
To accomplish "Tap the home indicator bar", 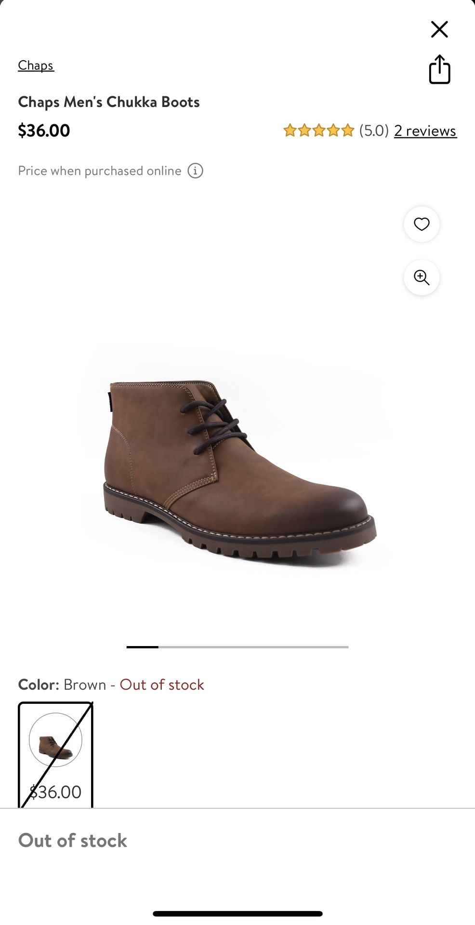I will point(237,913).
